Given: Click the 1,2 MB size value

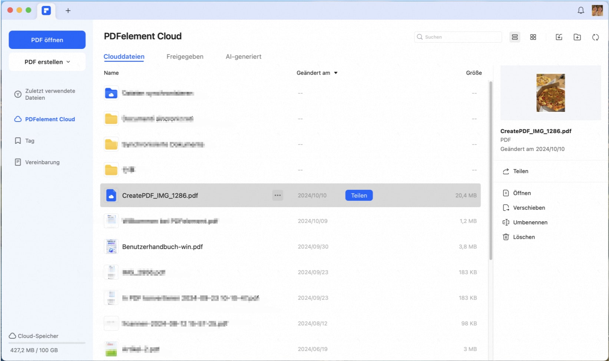Looking at the screenshot, I should pyautogui.click(x=468, y=221).
